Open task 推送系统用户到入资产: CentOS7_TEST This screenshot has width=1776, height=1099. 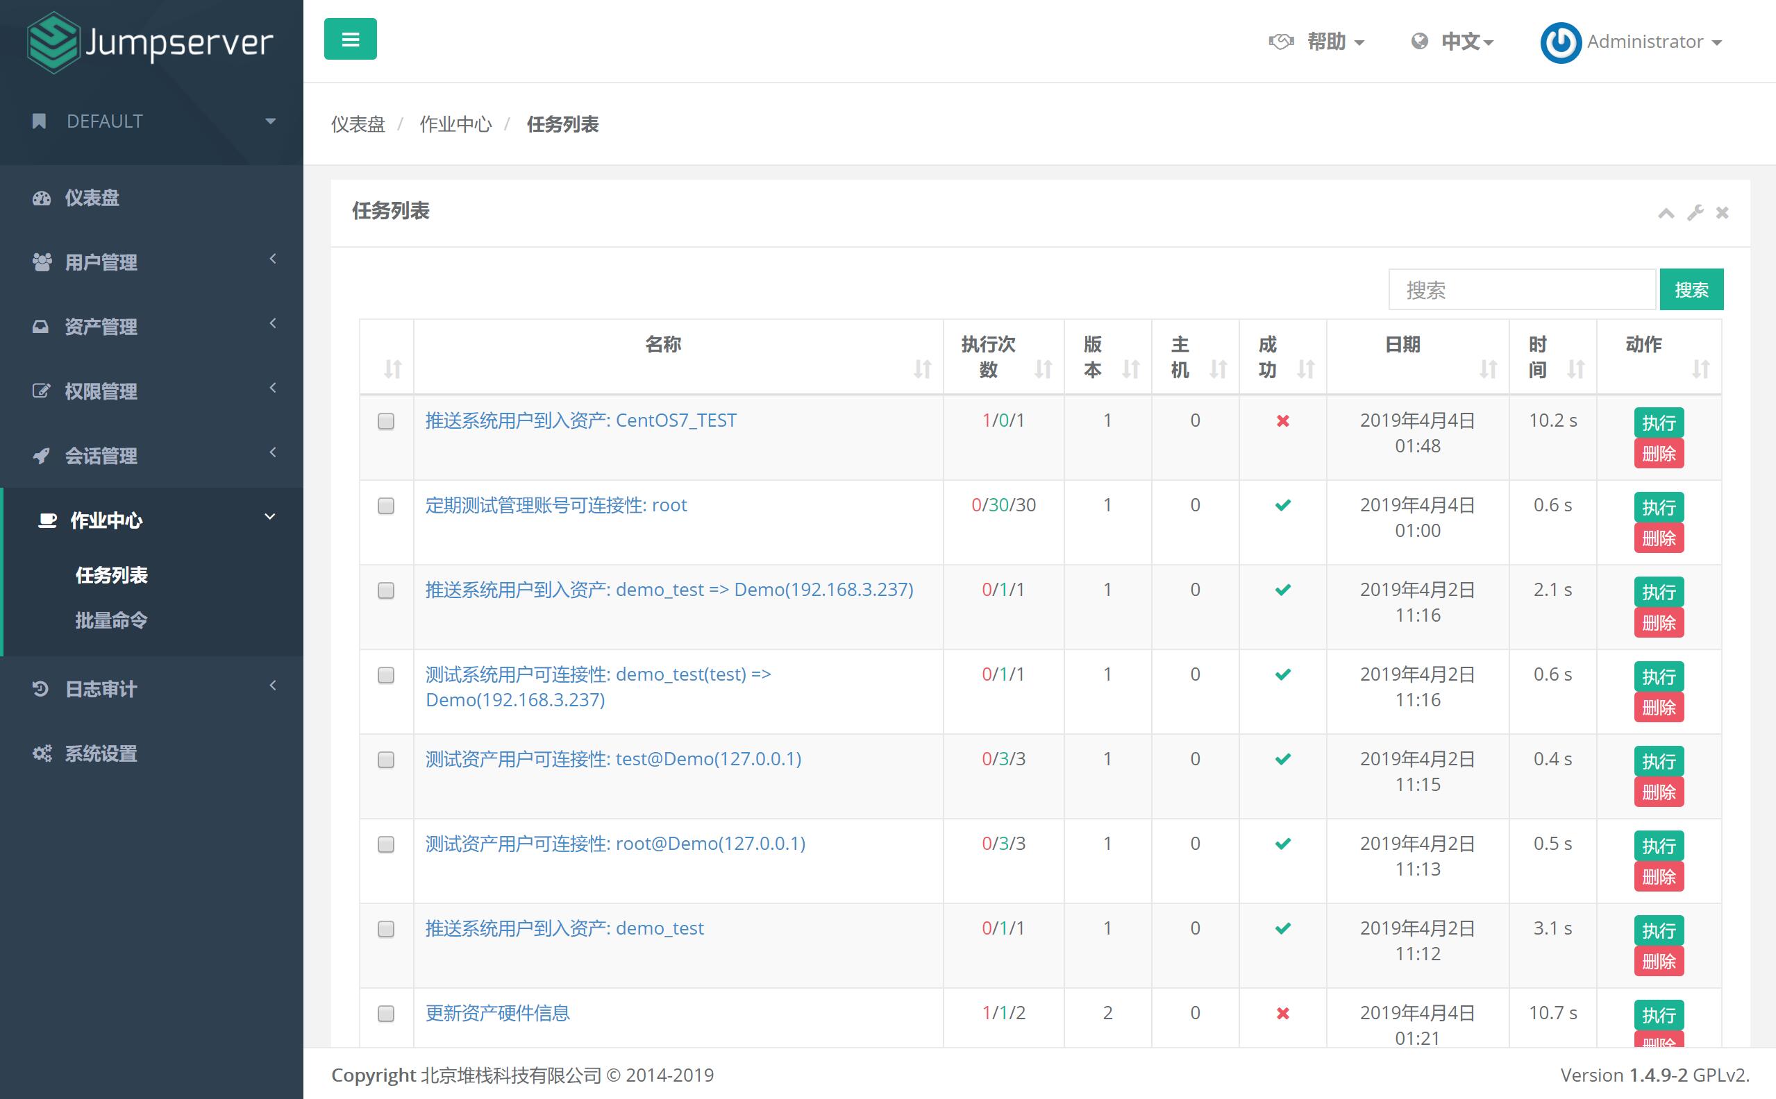click(580, 421)
